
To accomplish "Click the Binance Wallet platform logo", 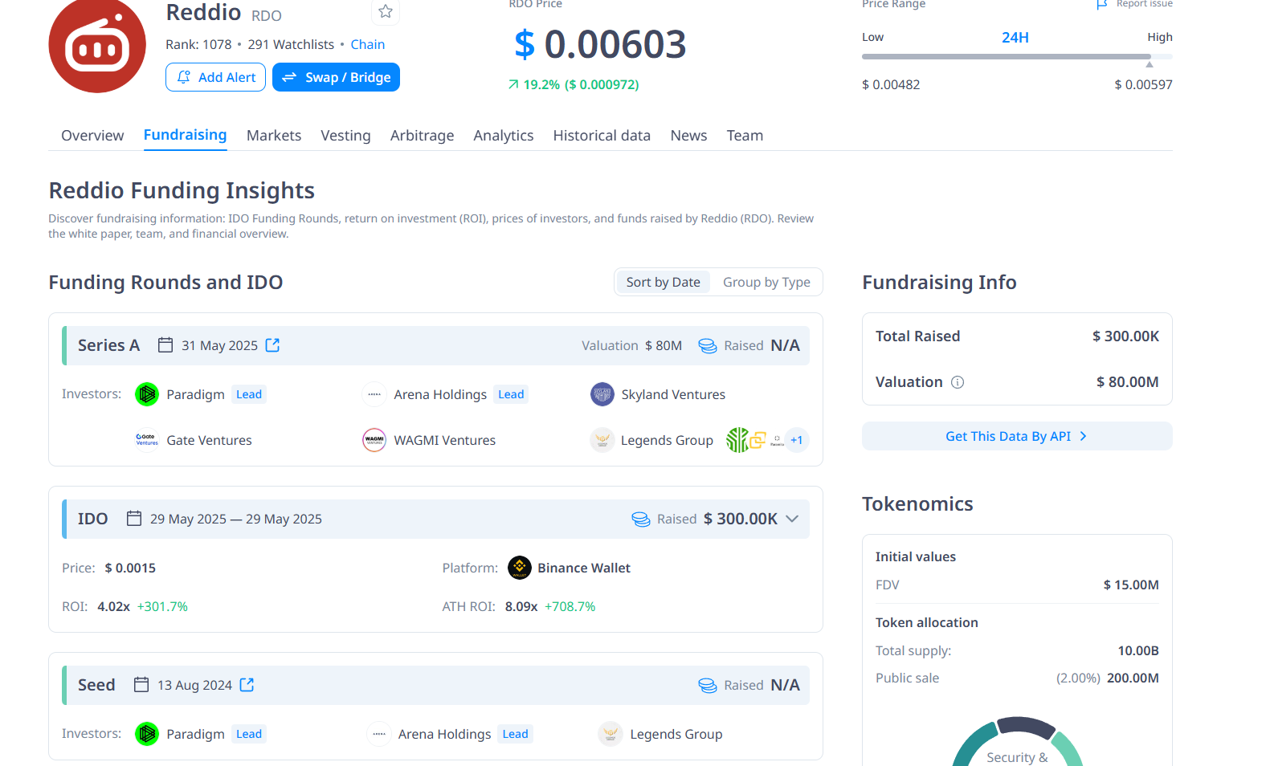I will point(520,568).
